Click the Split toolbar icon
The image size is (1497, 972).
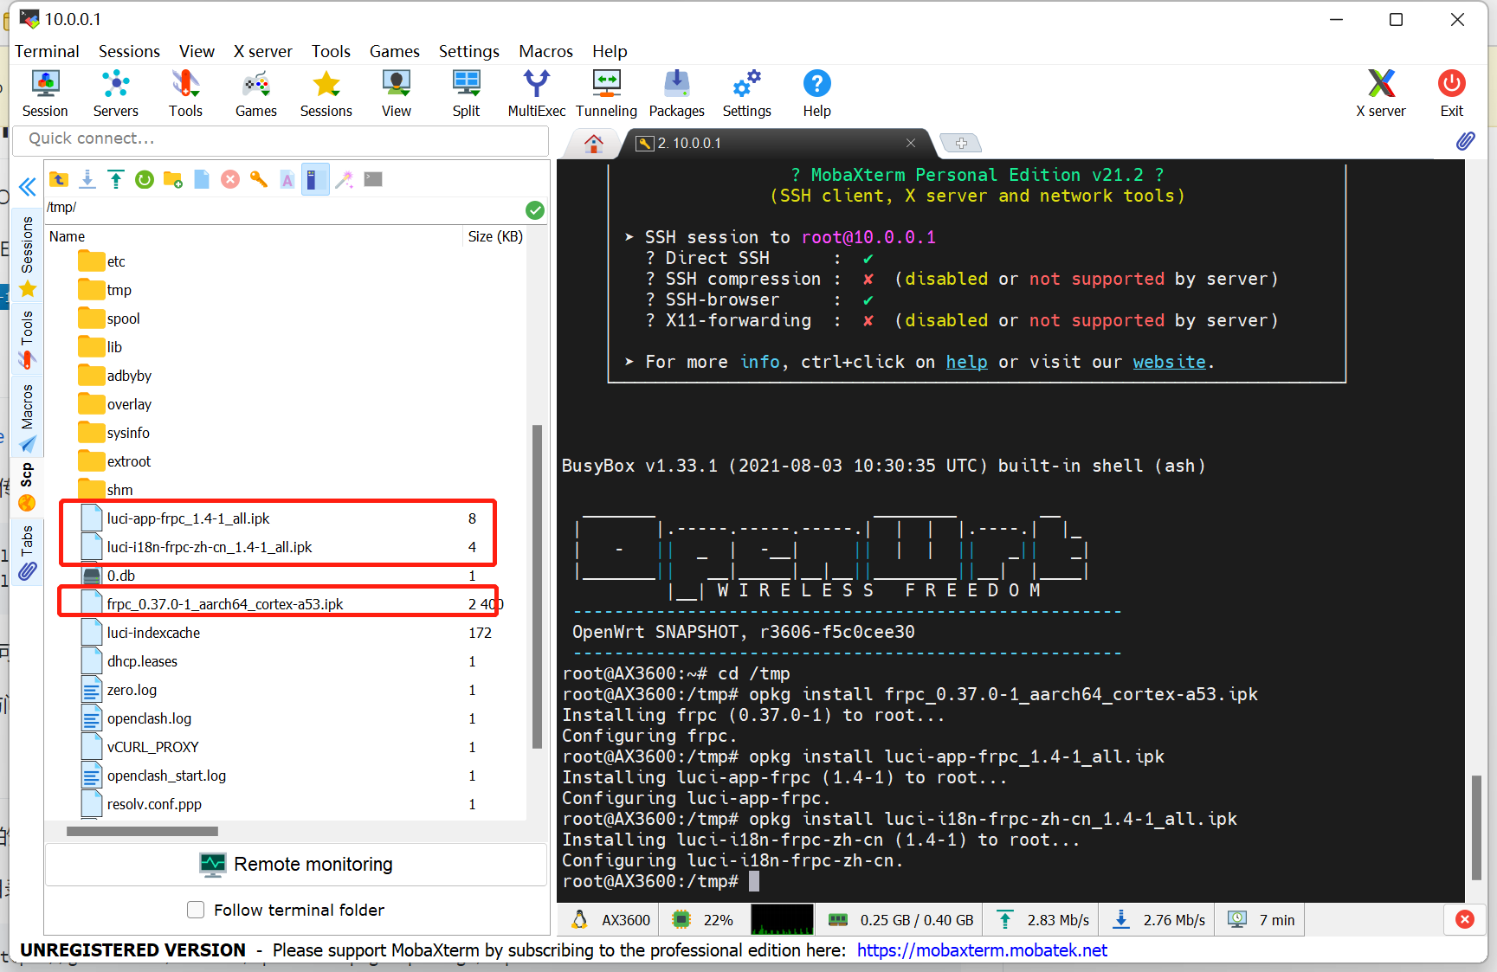coord(466,93)
